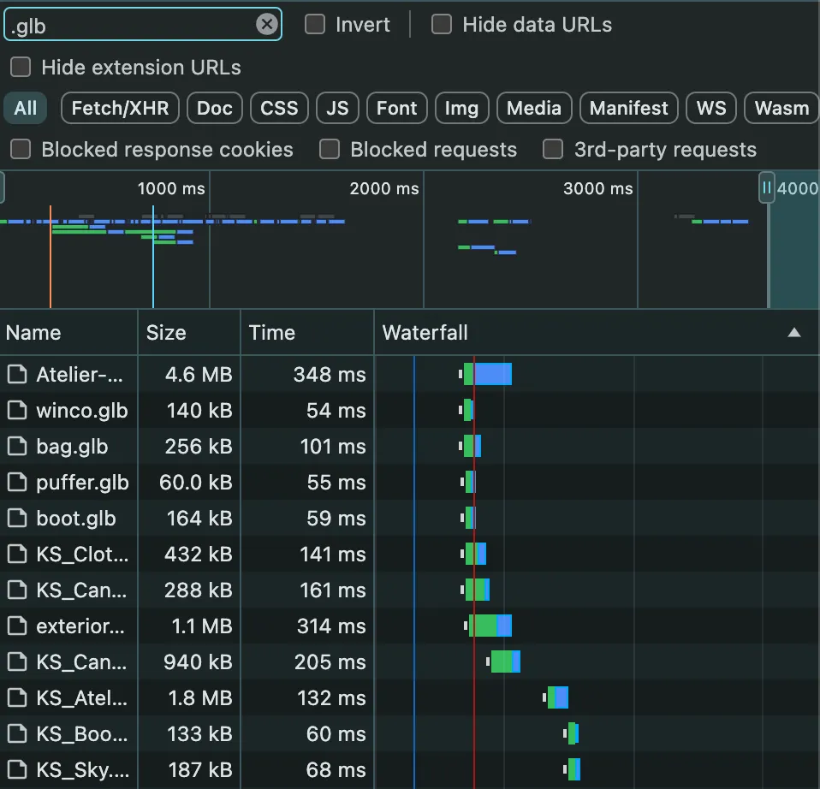Click the file icon beside winco.glb
The width and height of the screenshot is (820, 789).
[x=17, y=411]
